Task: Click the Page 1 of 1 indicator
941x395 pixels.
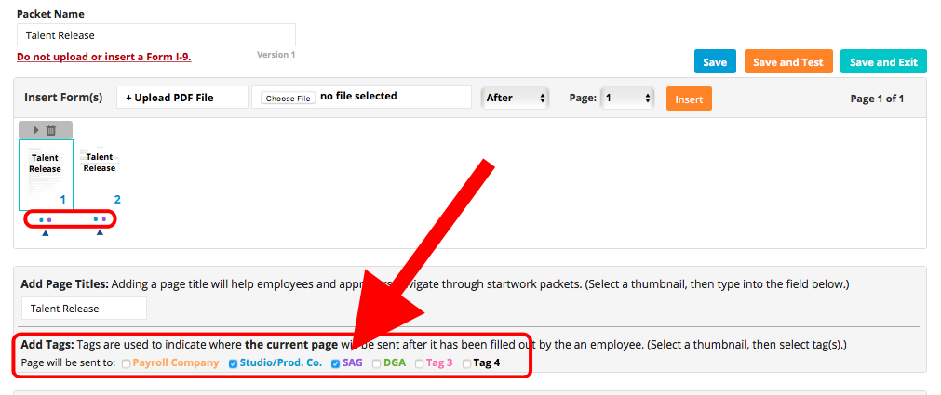Action: 877,99
